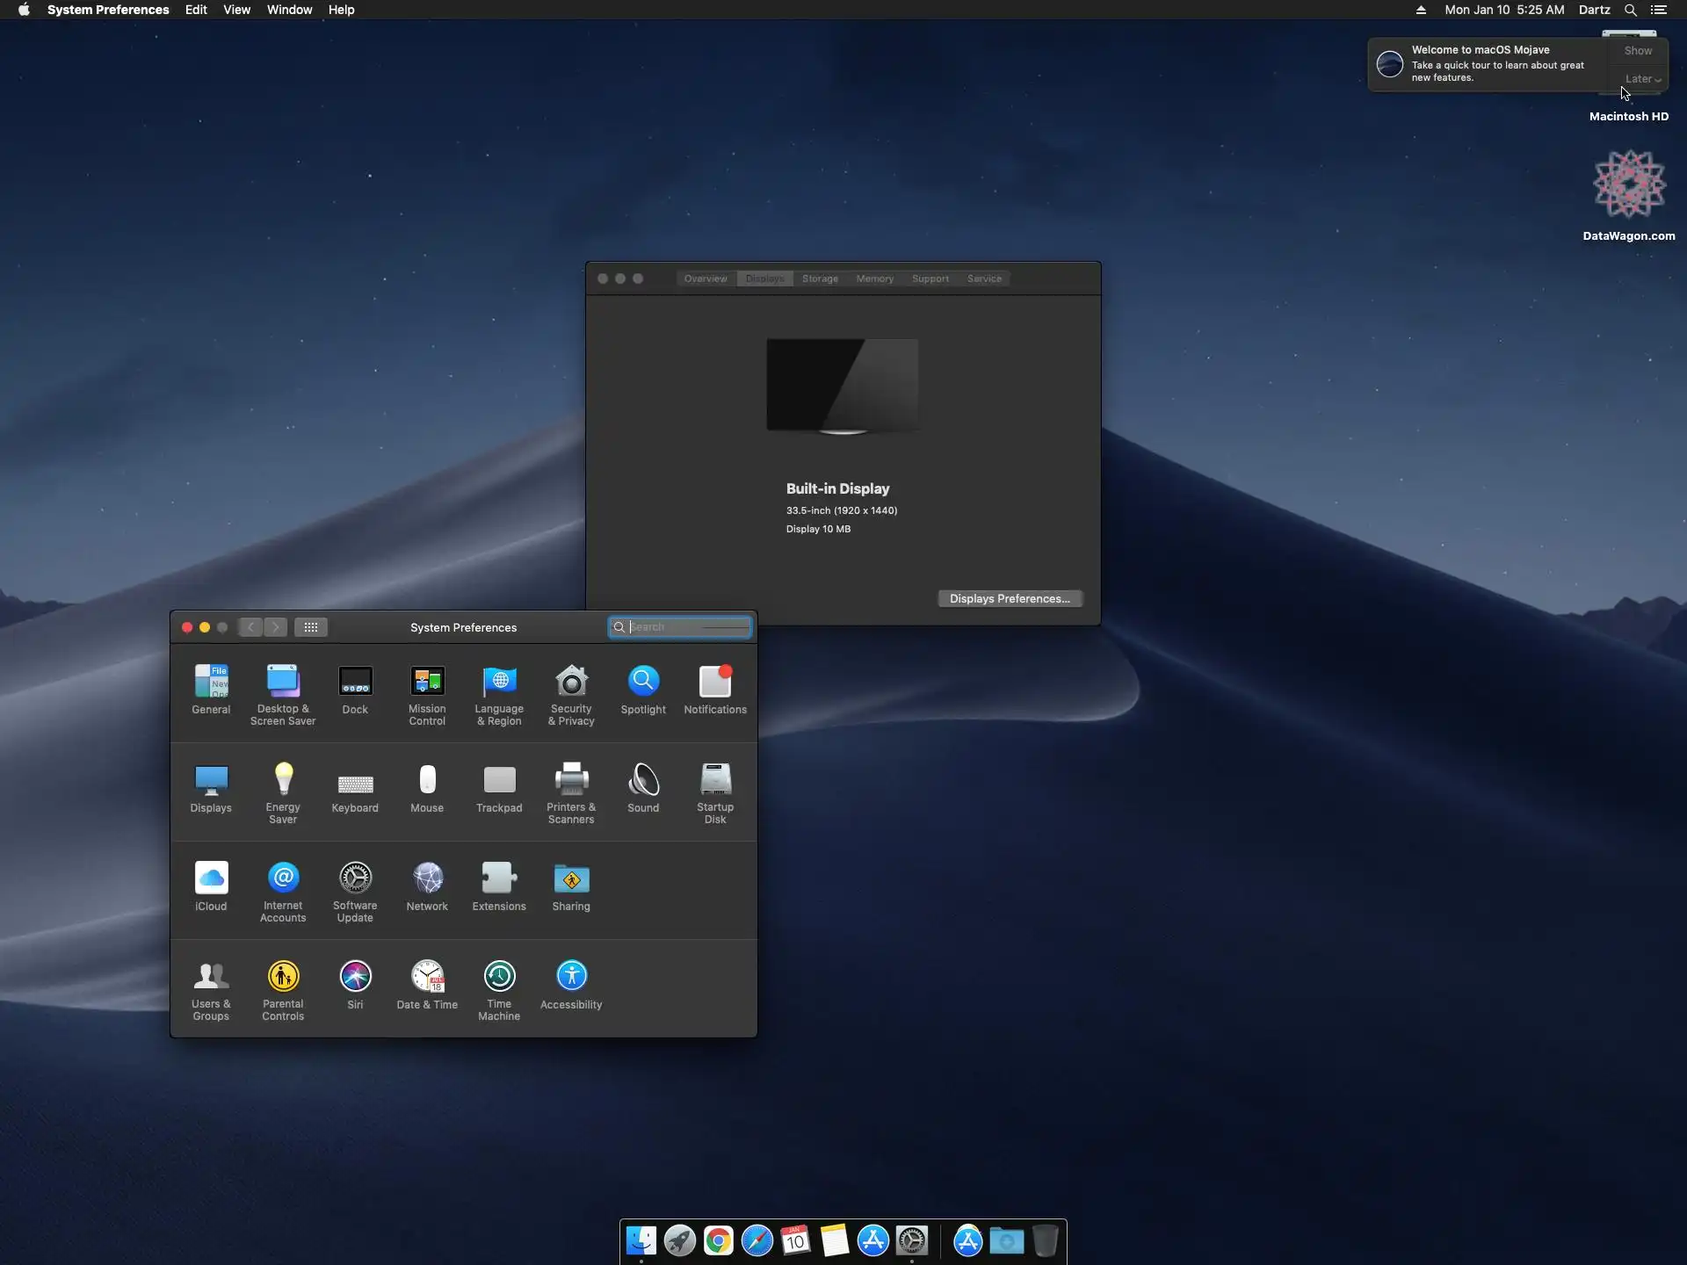This screenshot has height=1265, width=1687.
Task: Open the Notification Center menu bar icon
Action: click(x=1659, y=10)
